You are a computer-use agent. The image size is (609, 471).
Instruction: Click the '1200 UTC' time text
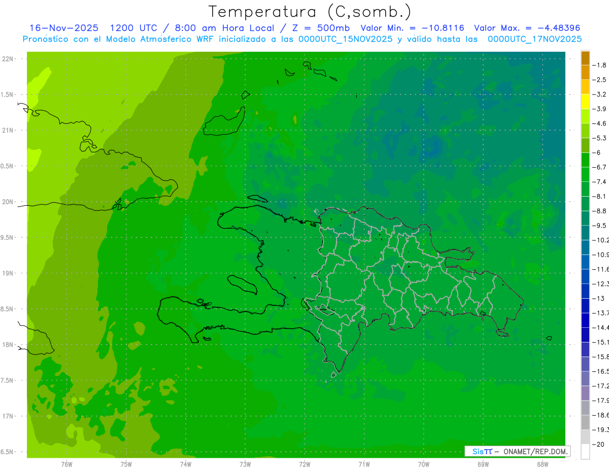click(133, 28)
